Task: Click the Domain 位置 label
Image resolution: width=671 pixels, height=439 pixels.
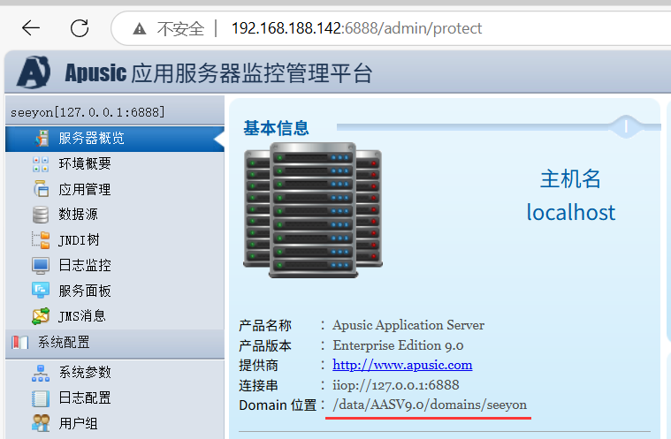Action: pyautogui.click(x=278, y=405)
